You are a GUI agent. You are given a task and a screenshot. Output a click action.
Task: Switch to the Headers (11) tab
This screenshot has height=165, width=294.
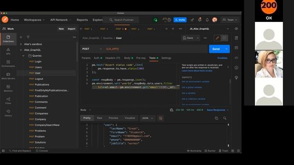coord(113,58)
